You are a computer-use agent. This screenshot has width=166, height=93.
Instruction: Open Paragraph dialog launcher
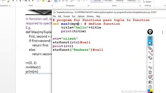pos(88,6)
